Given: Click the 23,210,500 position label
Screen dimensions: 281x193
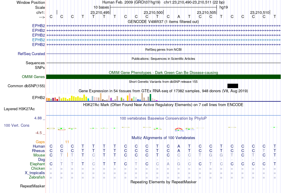Looking at the screenshot, I should pos(153,12).
